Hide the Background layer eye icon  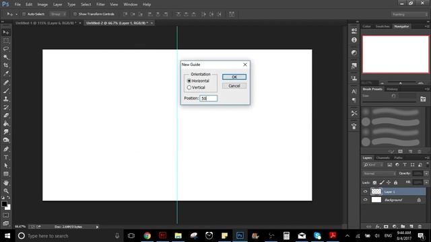pyautogui.click(x=365, y=200)
